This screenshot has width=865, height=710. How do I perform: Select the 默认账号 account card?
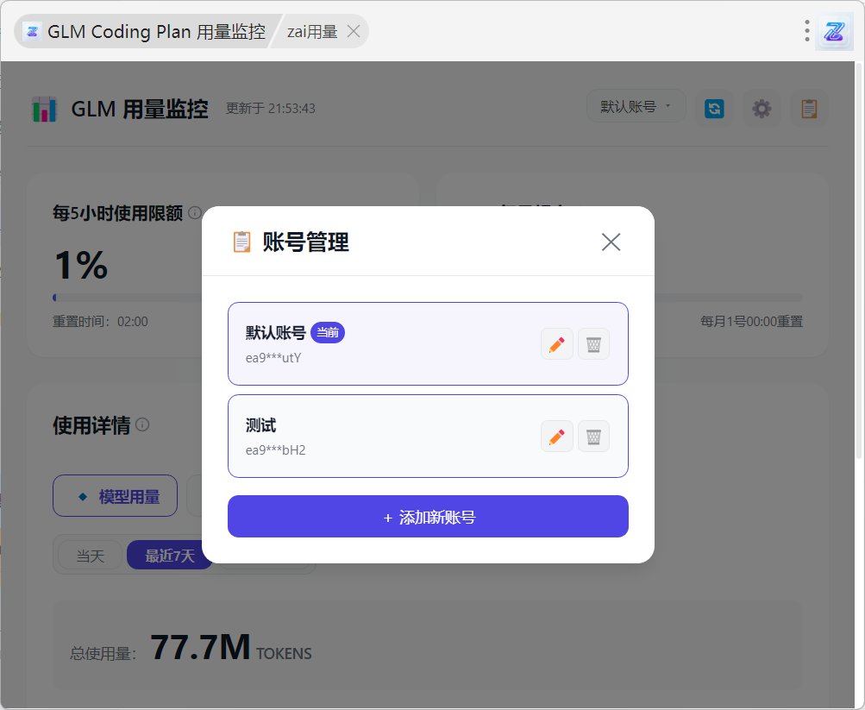(x=428, y=343)
